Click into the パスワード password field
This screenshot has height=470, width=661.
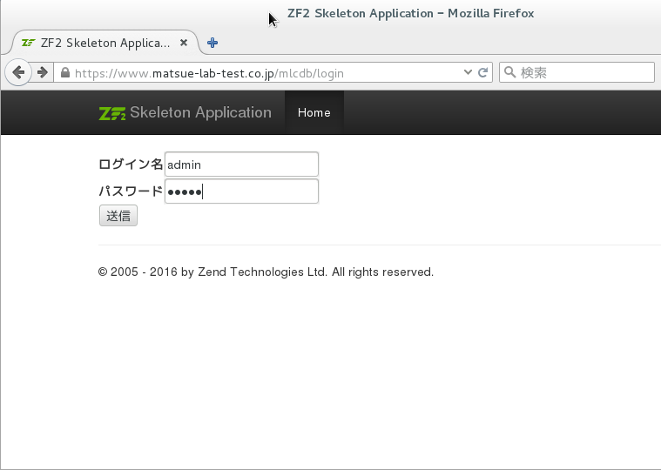(240, 191)
